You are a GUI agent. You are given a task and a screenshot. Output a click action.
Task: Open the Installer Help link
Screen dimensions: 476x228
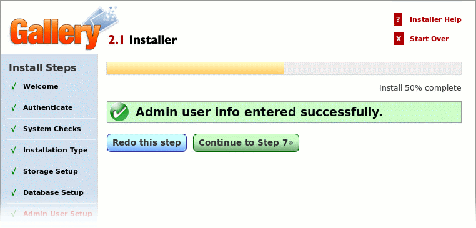click(435, 19)
